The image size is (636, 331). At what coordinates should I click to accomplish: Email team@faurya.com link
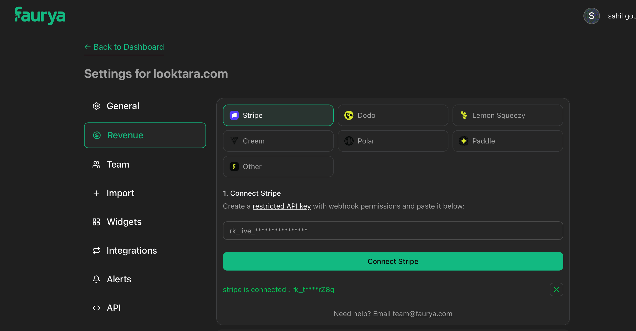pyautogui.click(x=423, y=314)
